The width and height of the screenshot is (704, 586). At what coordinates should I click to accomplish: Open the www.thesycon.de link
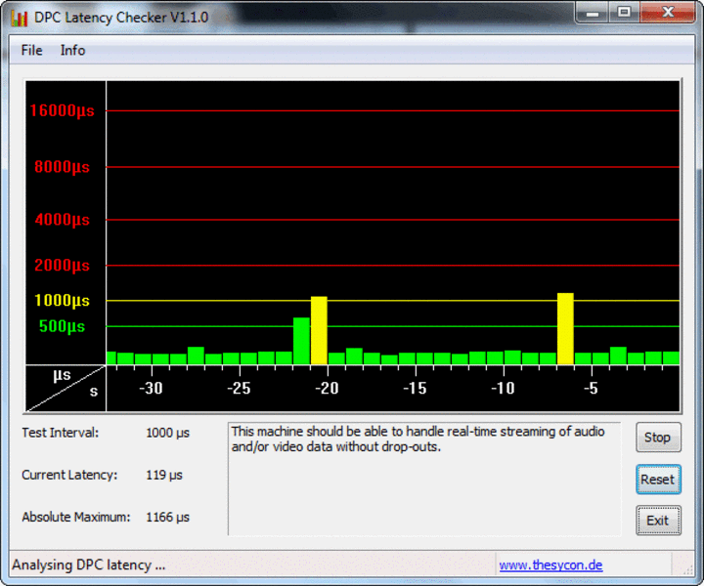coord(550,565)
